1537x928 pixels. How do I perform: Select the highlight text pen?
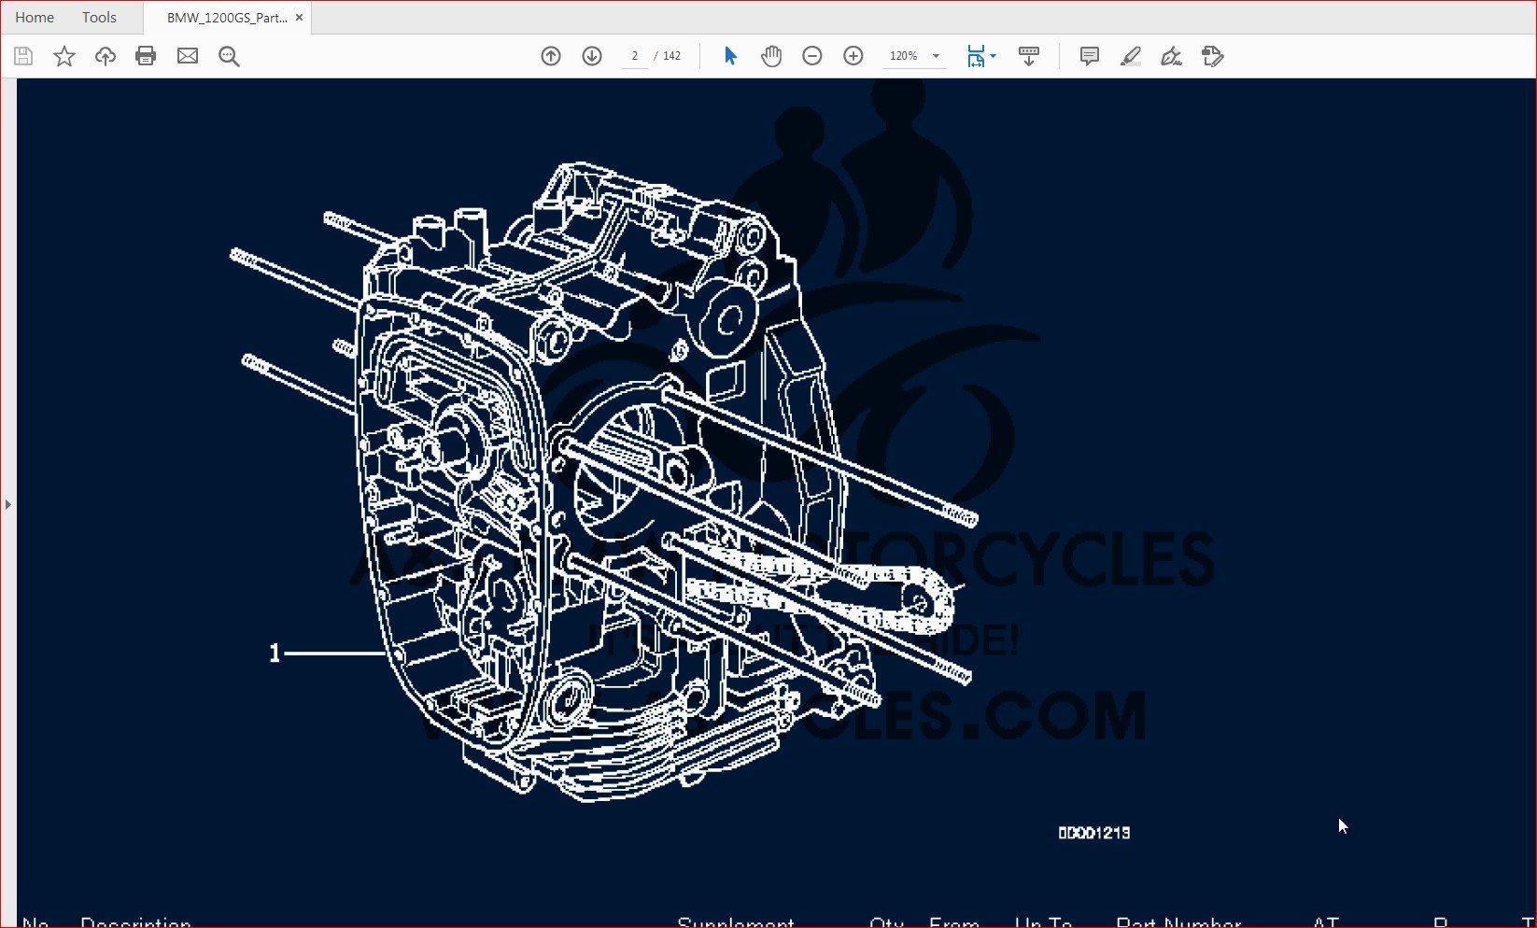[1130, 56]
